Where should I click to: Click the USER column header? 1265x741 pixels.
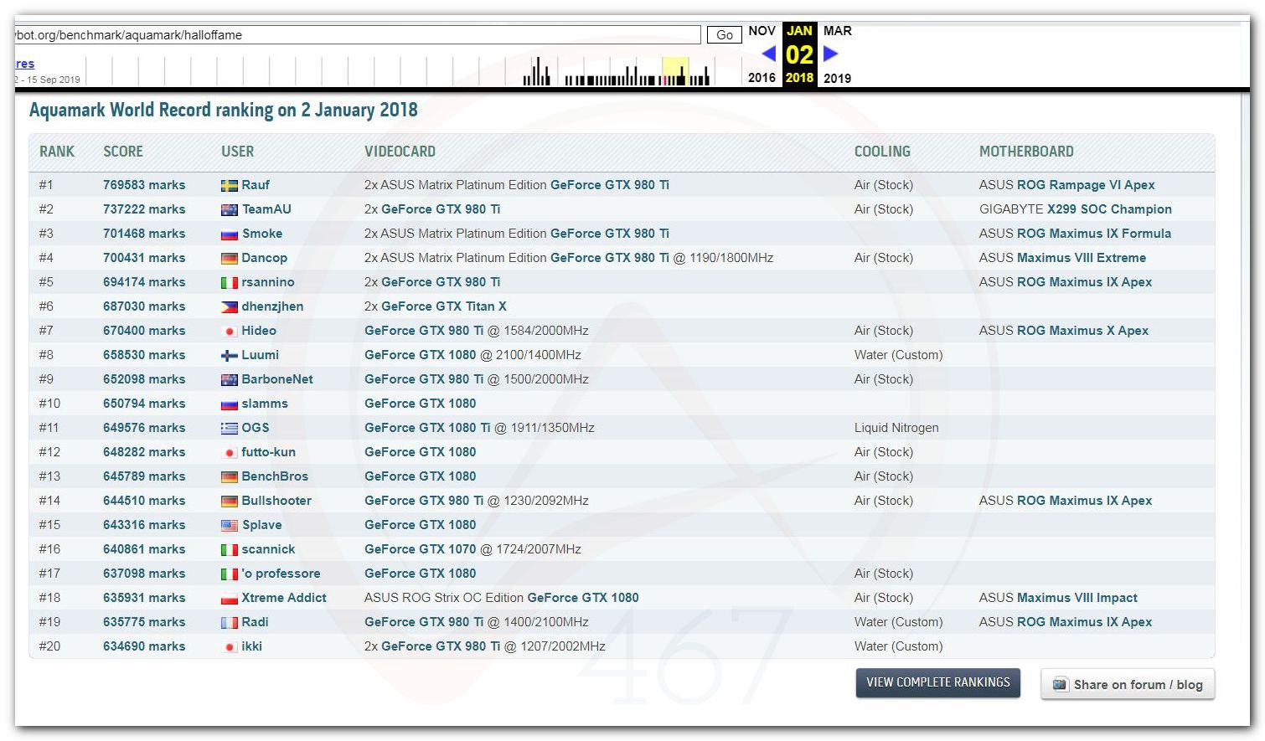click(x=237, y=152)
